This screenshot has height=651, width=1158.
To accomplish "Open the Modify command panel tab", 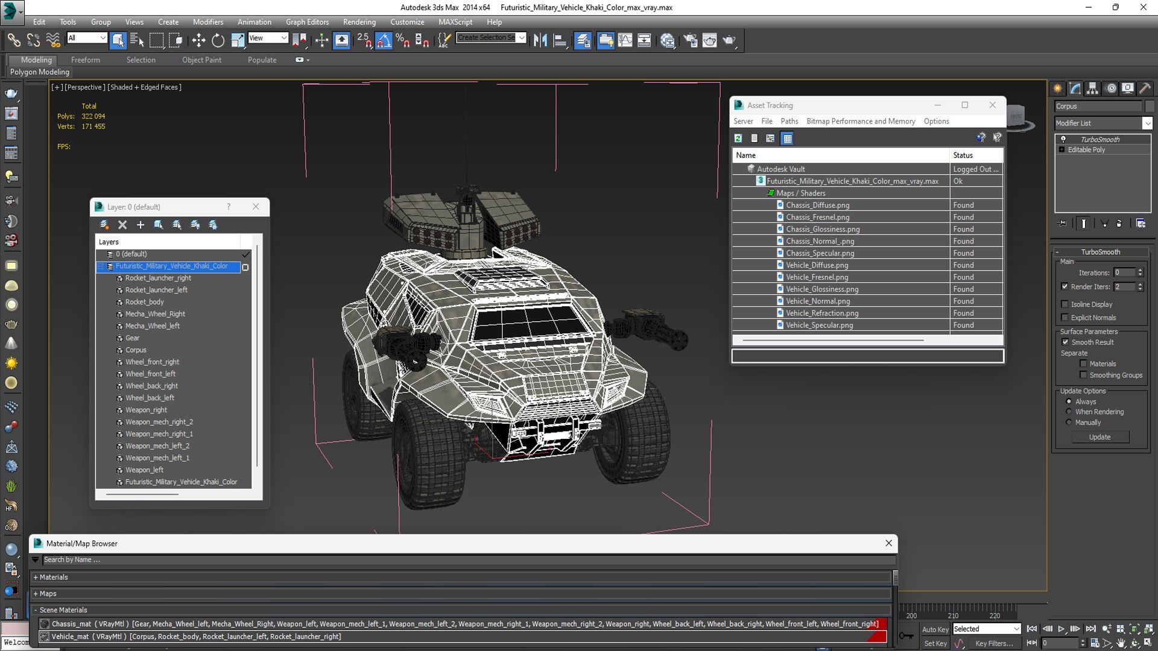I will click(1075, 89).
